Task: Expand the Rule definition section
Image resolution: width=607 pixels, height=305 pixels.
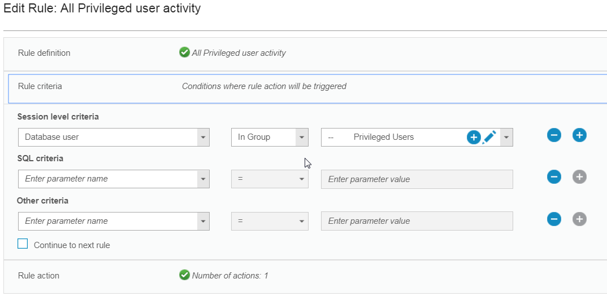Action: (x=45, y=53)
